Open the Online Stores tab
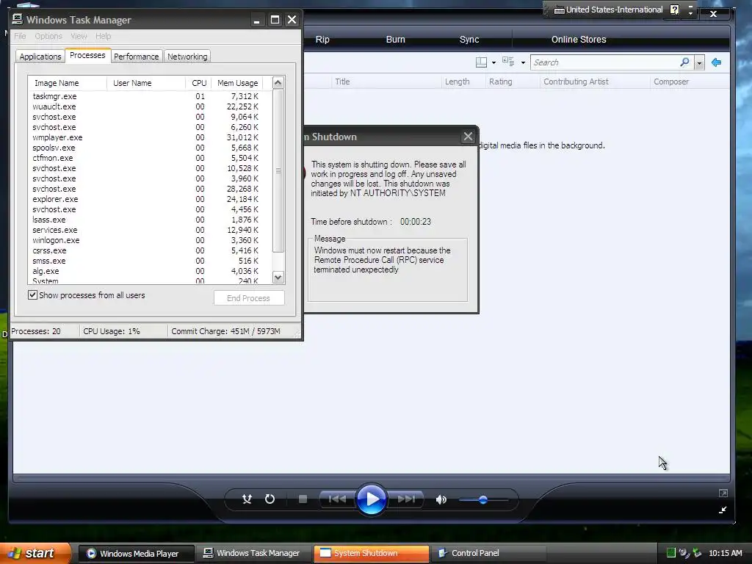This screenshot has width=752, height=564. pos(579,40)
